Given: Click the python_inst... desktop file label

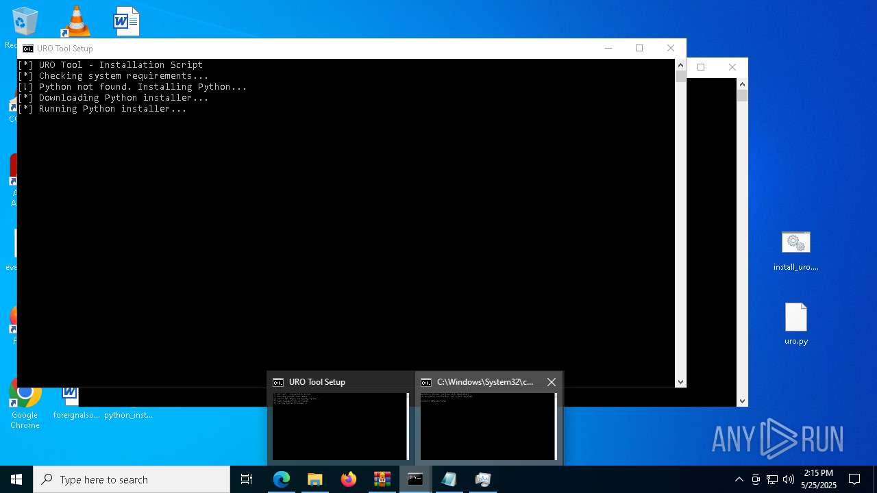Looking at the screenshot, I should point(128,415).
